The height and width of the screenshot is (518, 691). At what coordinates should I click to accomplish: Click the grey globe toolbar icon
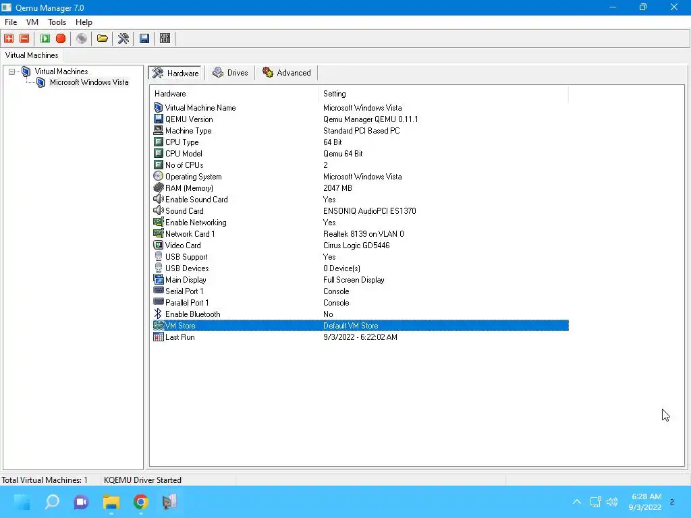point(82,38)
